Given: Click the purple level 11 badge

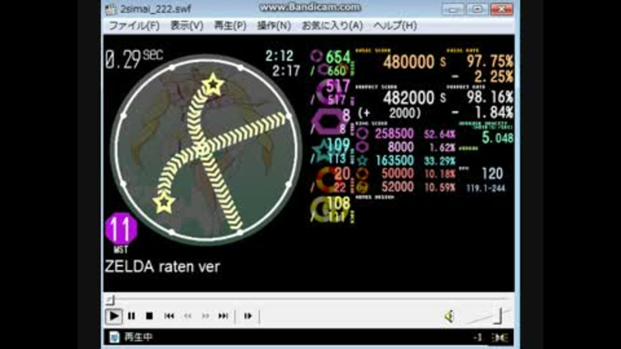Looking at the screenshot, I should click(x=121, y=228).
